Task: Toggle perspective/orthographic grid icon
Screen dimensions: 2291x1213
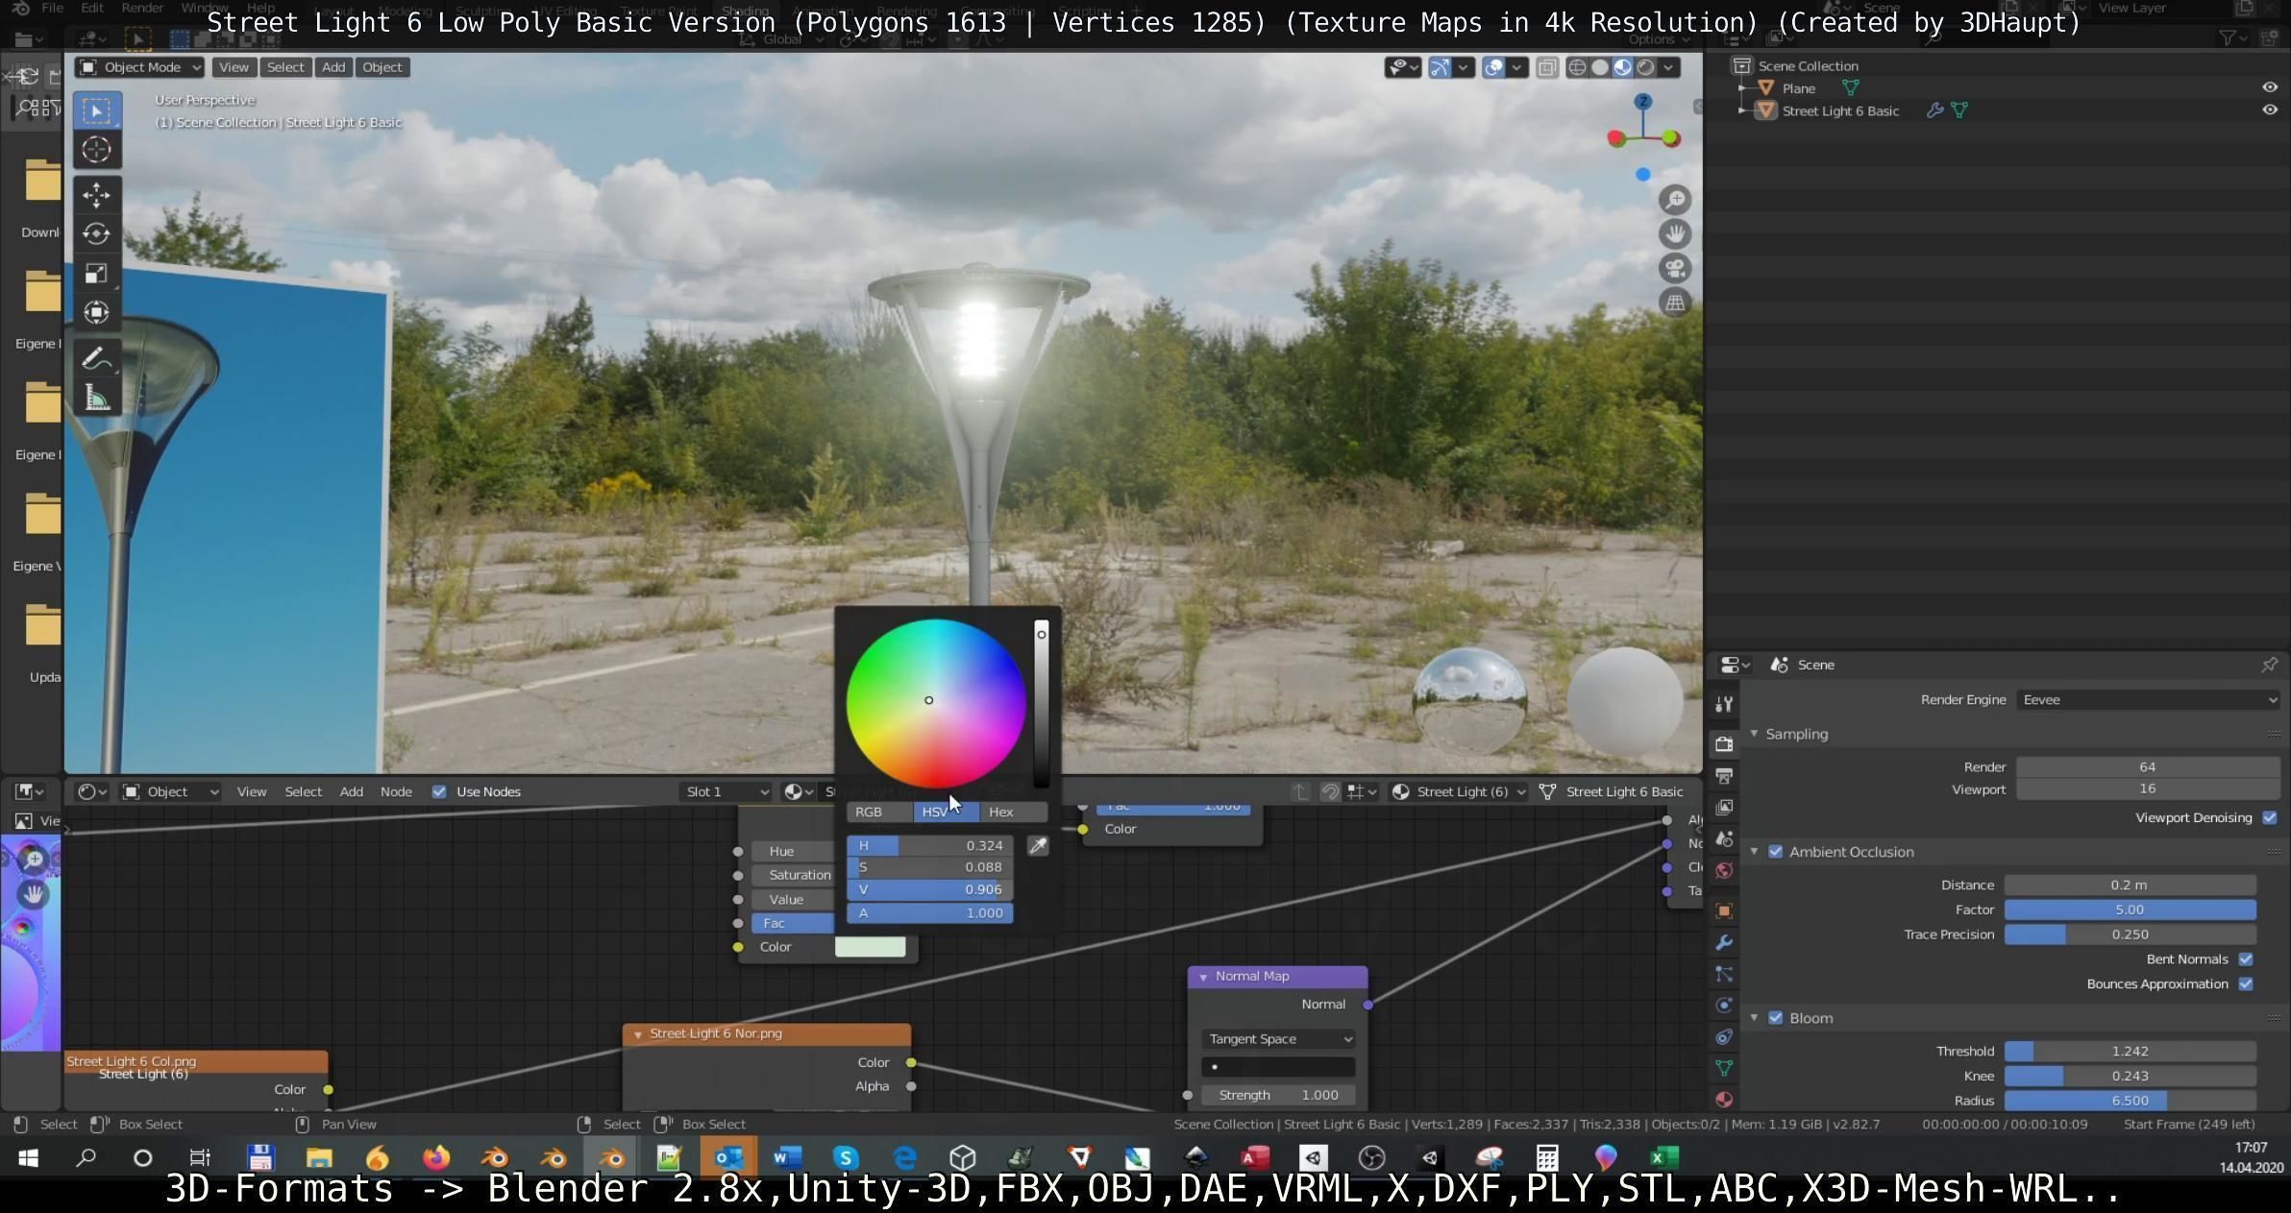Action: [x=1675, y=303]
